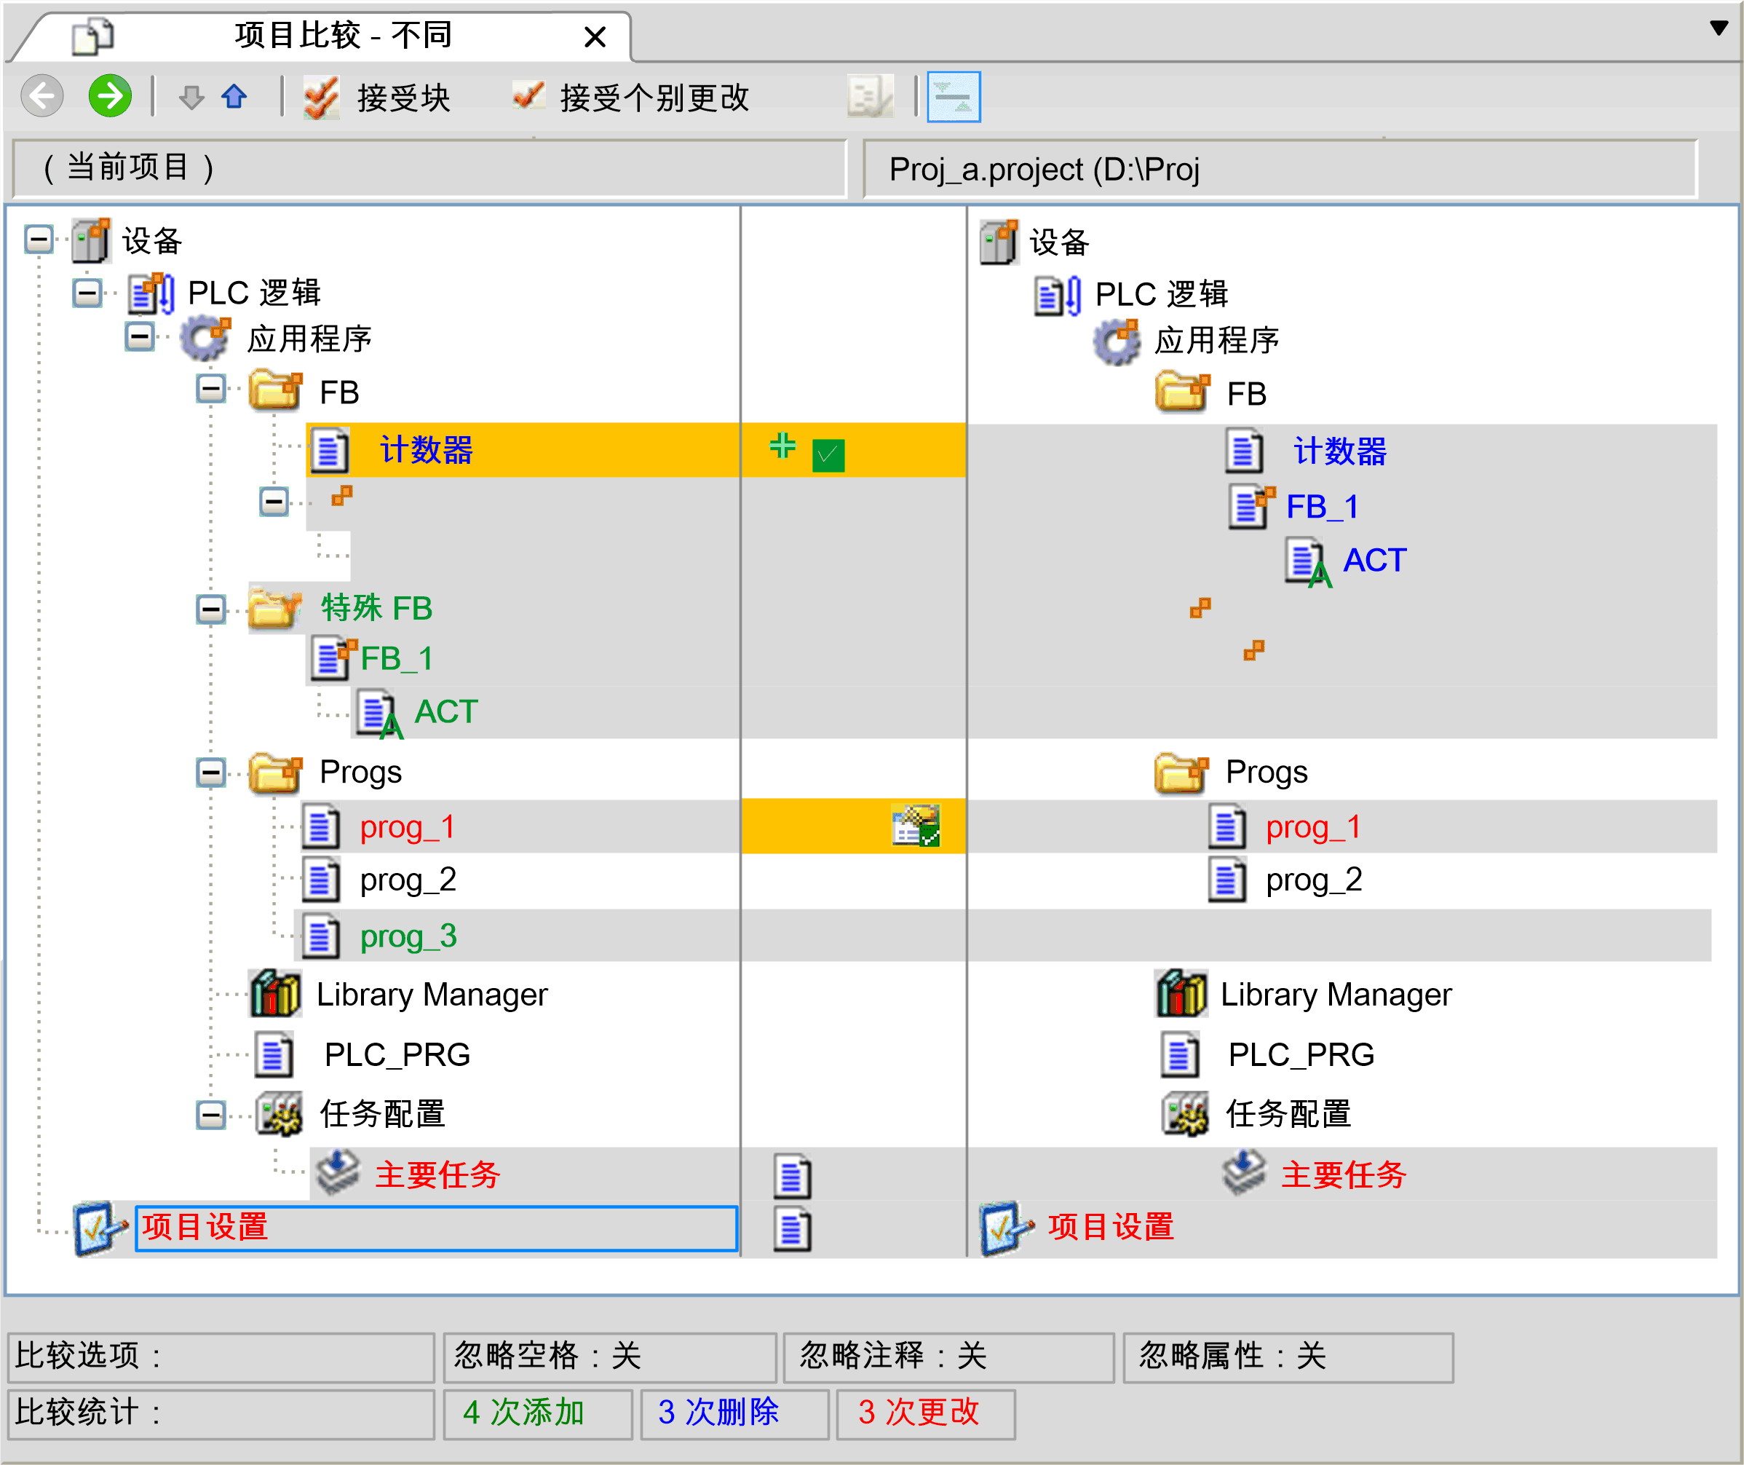Select PLC_PRG in the left tree
The width and height of the screenshot is (1744, 1465).
[x=398, y=1054]
